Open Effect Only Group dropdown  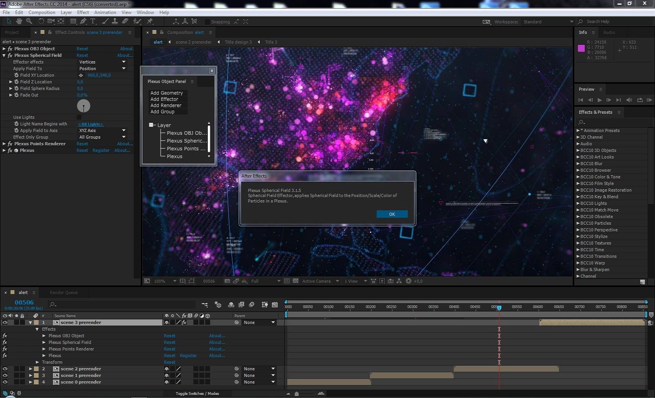103,137
